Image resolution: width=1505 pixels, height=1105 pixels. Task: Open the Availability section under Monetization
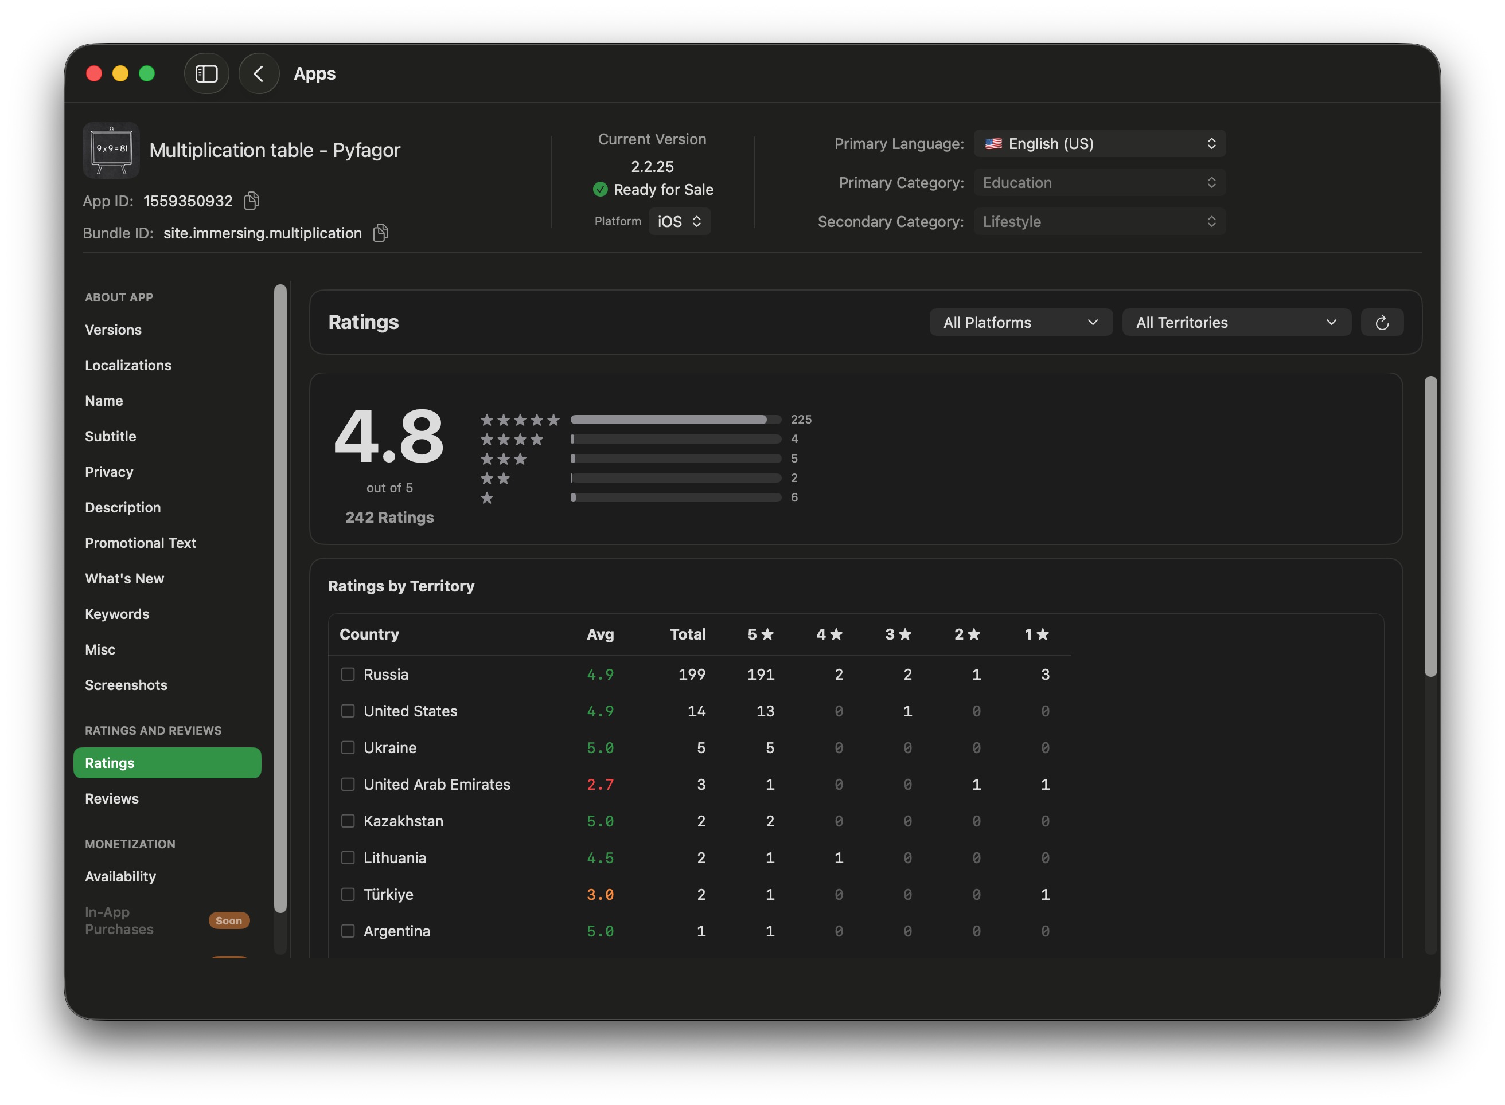tap(120, 876)
